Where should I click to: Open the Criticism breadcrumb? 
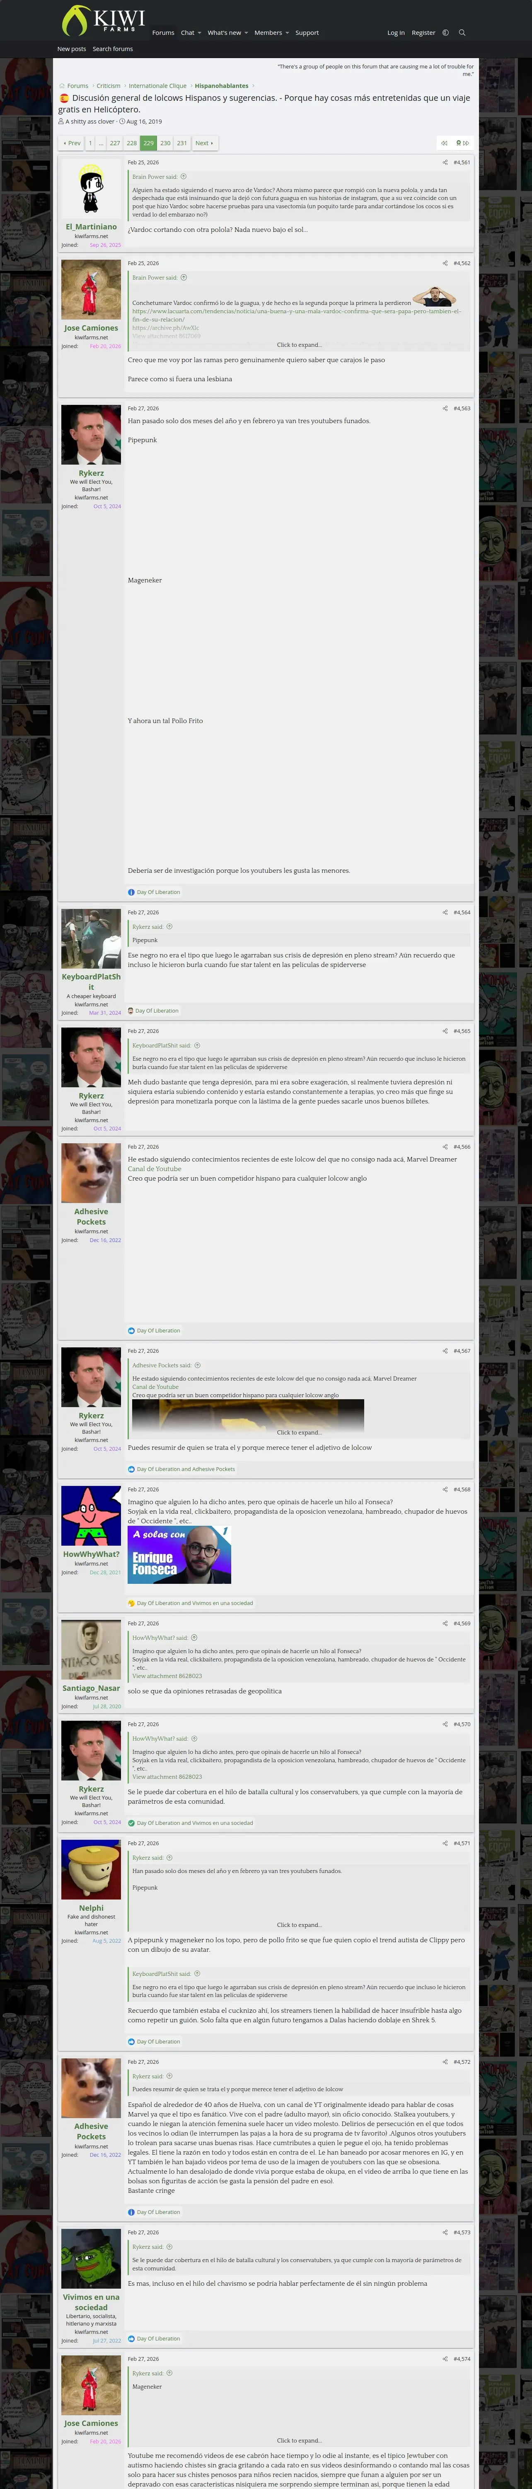point(108,86)
